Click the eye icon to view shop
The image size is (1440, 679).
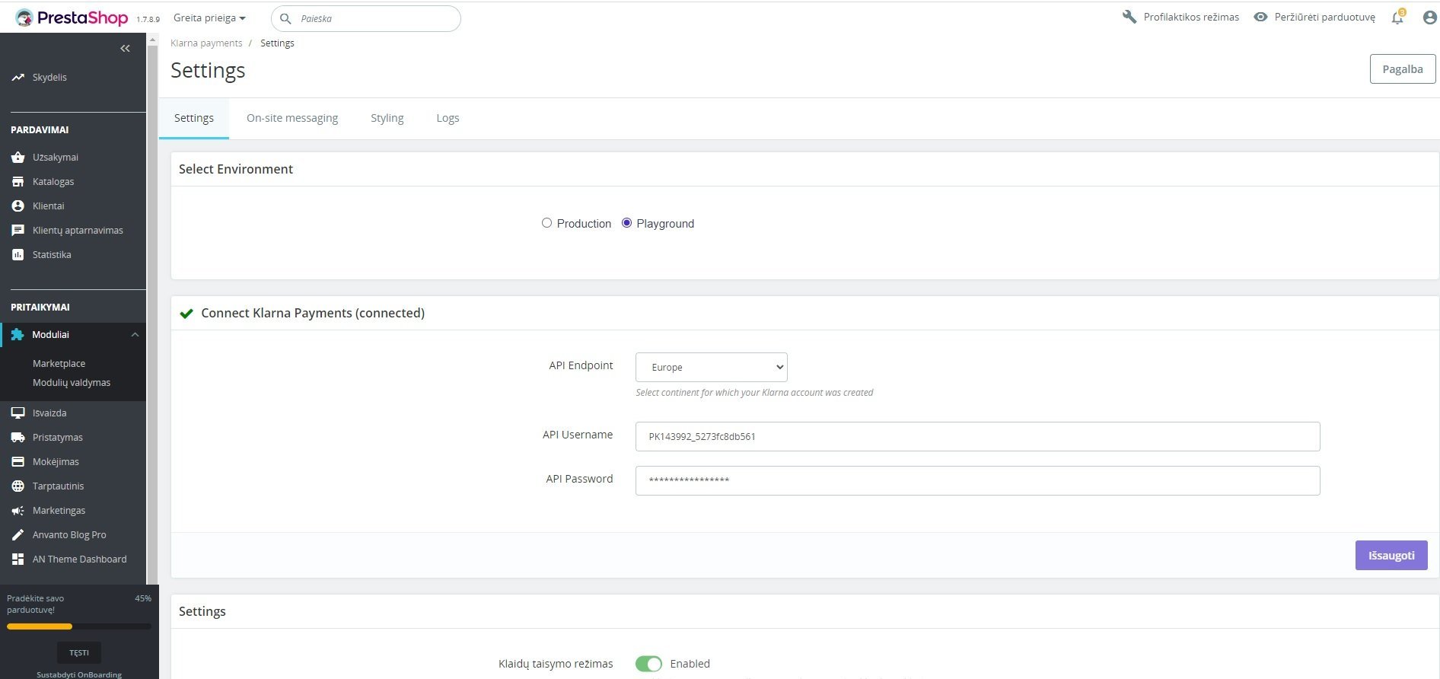1261,17
